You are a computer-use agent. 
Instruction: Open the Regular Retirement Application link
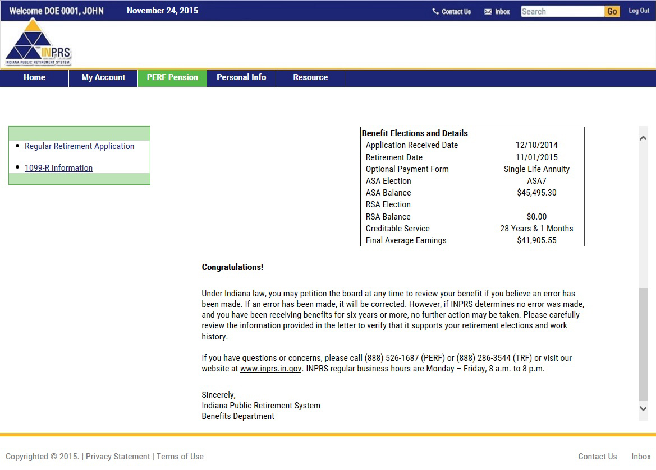pos(79,146)
